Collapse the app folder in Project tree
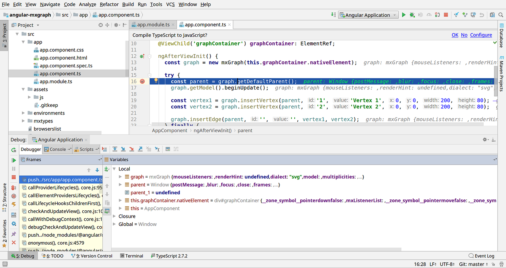This screenshot has width=506, height=268. coord(23,41)
